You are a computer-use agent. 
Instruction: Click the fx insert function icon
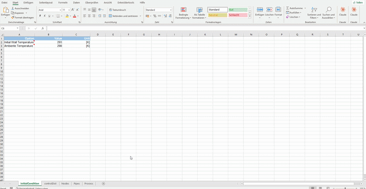[43, 28]
